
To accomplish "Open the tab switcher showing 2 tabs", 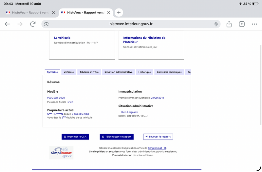I will (x=242, y=24).
